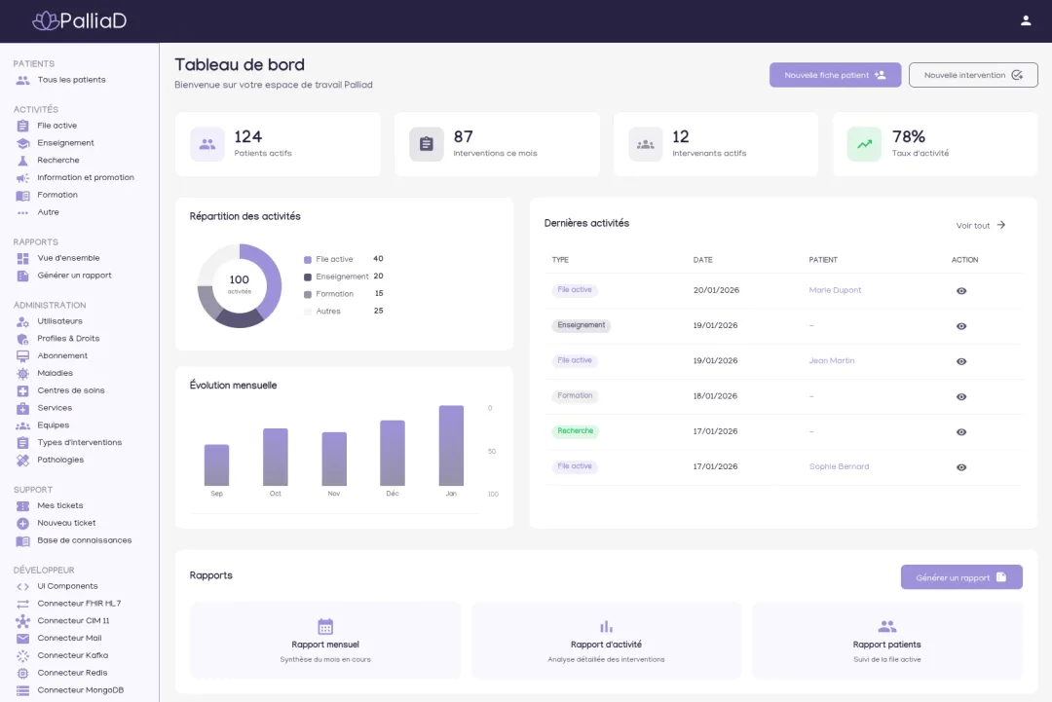This screenshot has height=702, width=1052.
Task: Click the 124 Patients actifs card
Action: (277, 144)
